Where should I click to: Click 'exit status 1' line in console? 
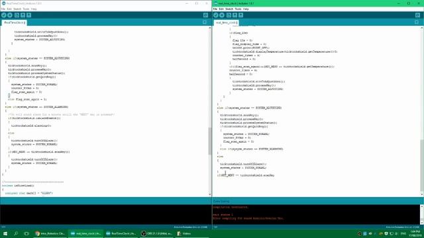[x=223, y=214]
